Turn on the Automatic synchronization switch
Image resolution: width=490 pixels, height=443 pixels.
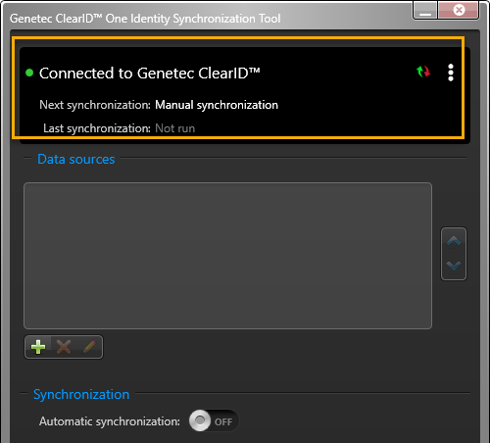[214, 420]
